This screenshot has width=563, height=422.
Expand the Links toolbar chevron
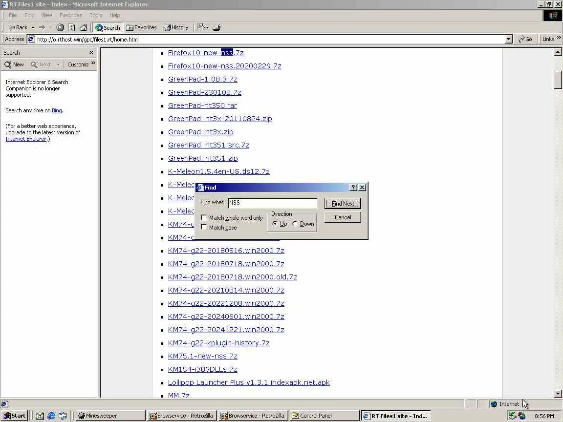tap(559, 37)
